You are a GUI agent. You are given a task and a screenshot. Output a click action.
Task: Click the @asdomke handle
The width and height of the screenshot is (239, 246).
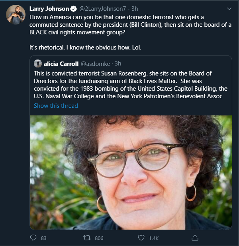pos(95,63)
